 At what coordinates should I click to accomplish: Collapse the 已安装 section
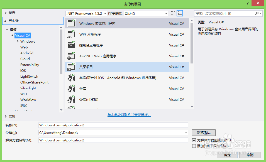coord(5,21)
